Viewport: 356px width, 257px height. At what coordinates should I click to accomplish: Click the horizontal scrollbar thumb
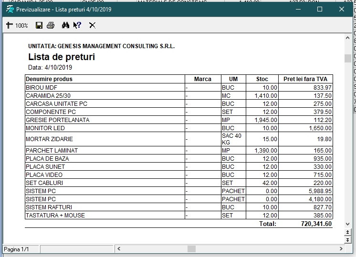click(x=191, y=249)
